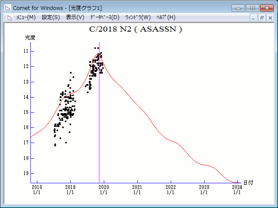Click the magnitude 11 axis label

coord(26,51)
